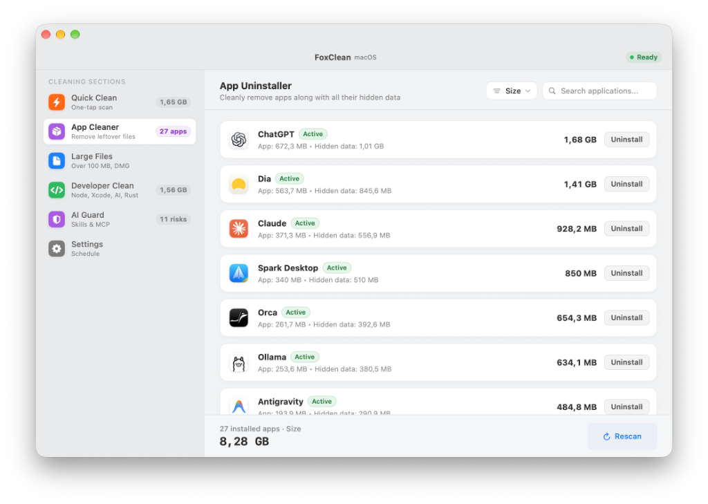This screenshot has height=504, width=708.
Task: Go to the Large Files section
Action: click(120, 161)
